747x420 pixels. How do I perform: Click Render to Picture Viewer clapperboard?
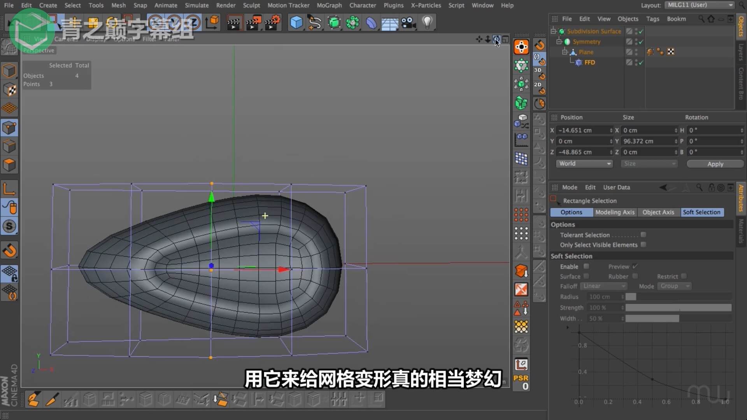[x=253, y=23]
